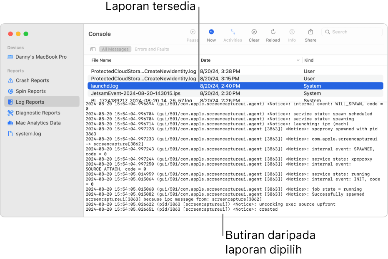
Task: Click the Mac Analytics Data chart icon
Action: coord(10,123)
